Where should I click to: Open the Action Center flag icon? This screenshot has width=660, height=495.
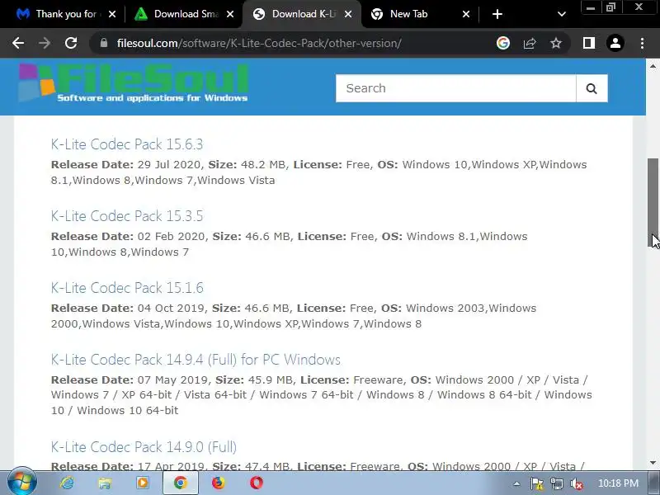pos(537,484)
